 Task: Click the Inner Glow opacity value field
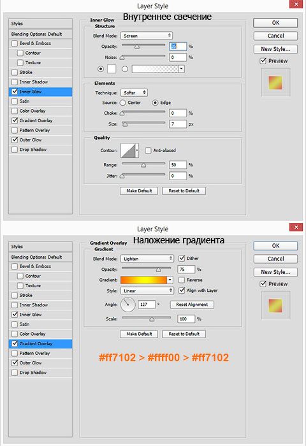pyautogui.click(x=178, y=47)
